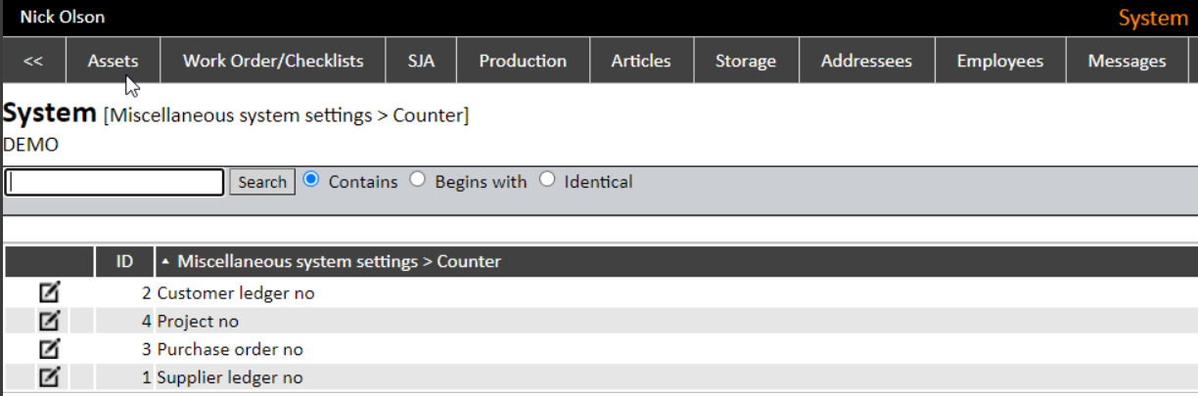1198x396 pixels.
Task: Switch to Production tab
Action: pos(523,61)
